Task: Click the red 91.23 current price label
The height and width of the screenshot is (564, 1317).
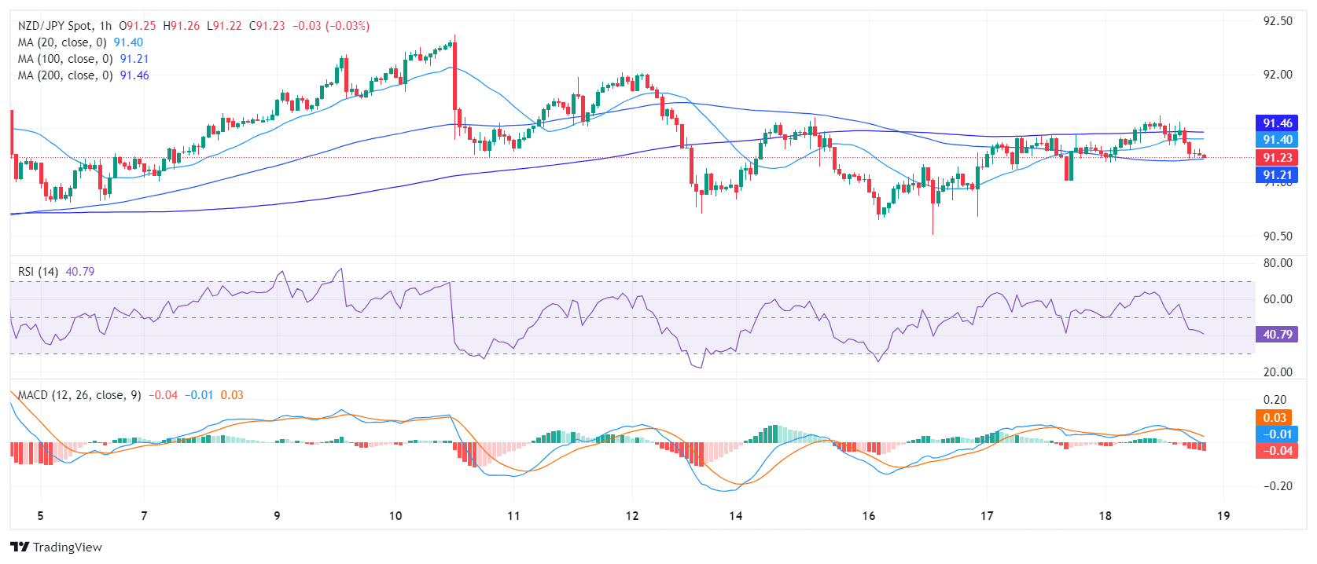Action: tap(1277, 158)
